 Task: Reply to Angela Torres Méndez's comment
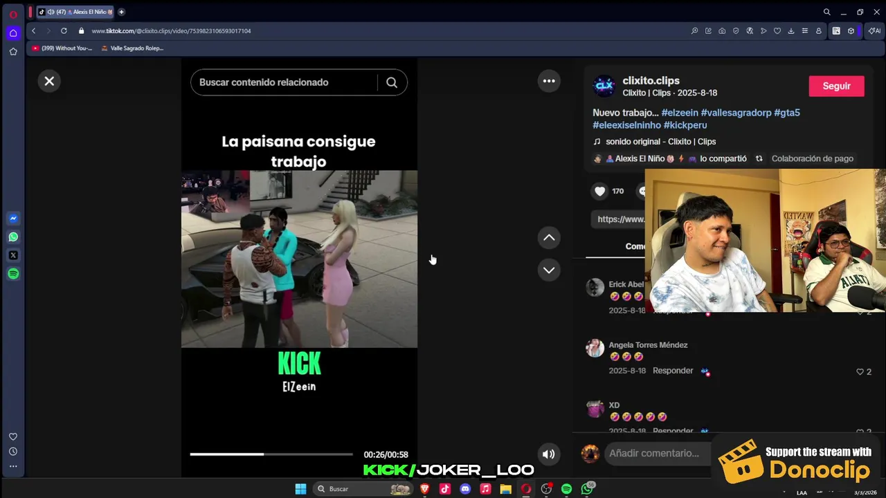(673, 371)
